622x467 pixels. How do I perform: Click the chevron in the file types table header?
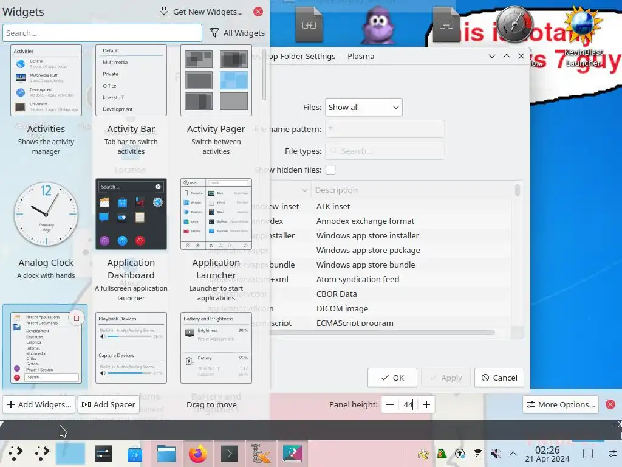305,190
